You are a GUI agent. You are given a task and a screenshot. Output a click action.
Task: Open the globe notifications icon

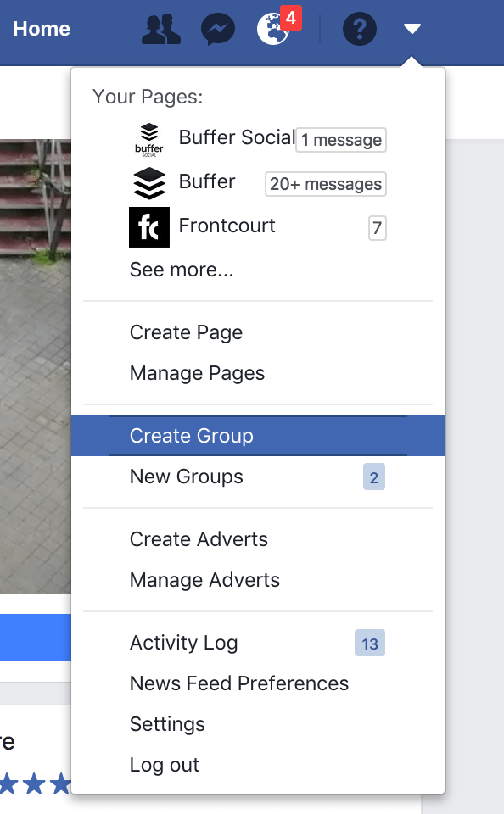point(273,29)
